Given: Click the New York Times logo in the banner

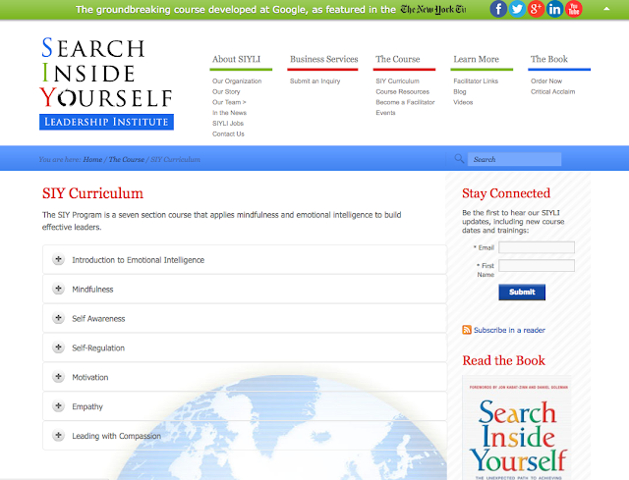Looking at the screenshot, I should point(433,9).
